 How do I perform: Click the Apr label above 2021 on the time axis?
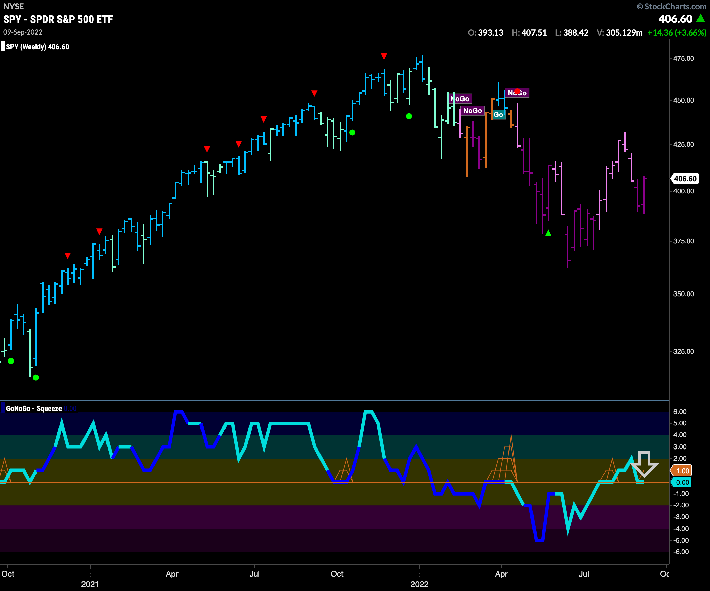point(172,574)
